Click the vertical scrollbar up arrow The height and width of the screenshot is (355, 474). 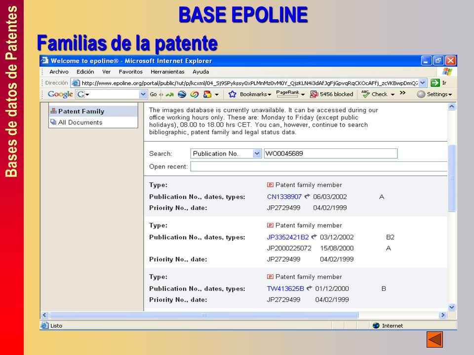[x=452, y=106]
